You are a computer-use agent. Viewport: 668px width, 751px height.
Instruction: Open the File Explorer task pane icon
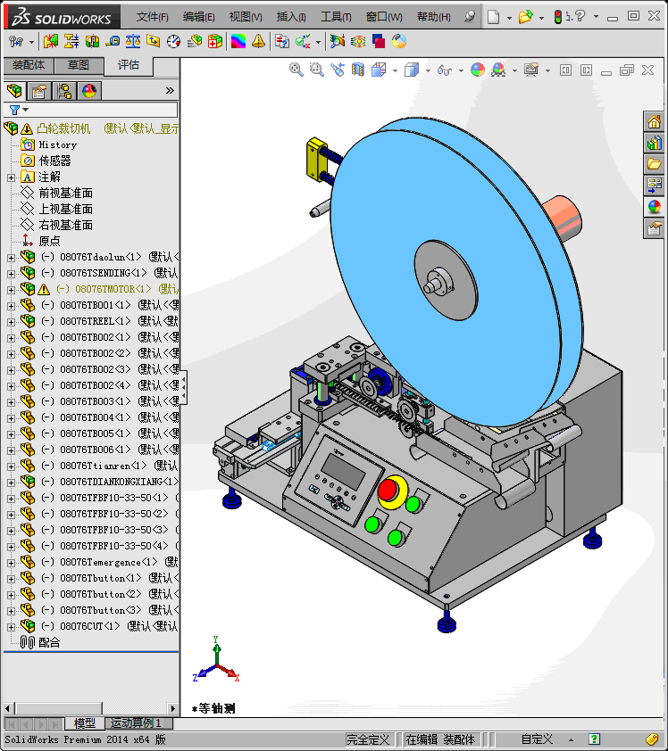[x=654, y=164]
